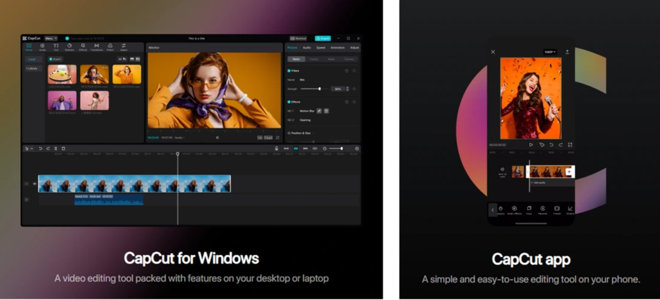Tap the Reverse tool in the phone toolbar
The height and width of the screenshot is (300, 660).
pos(543,210)
